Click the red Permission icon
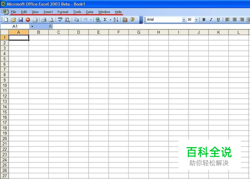250x179 pixels. (28, 20)
